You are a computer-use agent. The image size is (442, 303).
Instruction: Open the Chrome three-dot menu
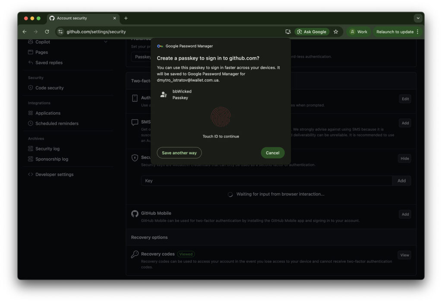tap(418, 32)
